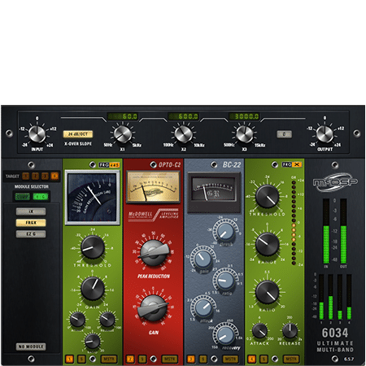Click the INPUT gain knob
Viewport: 366px width, 366px height.
[x=37, y=134]
